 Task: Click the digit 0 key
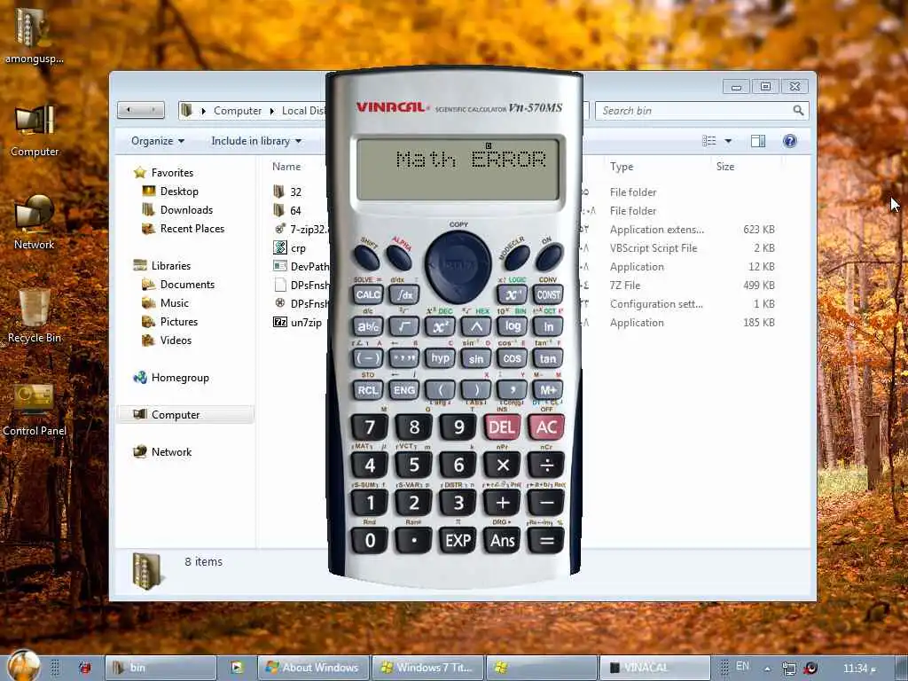coord(370,540)
